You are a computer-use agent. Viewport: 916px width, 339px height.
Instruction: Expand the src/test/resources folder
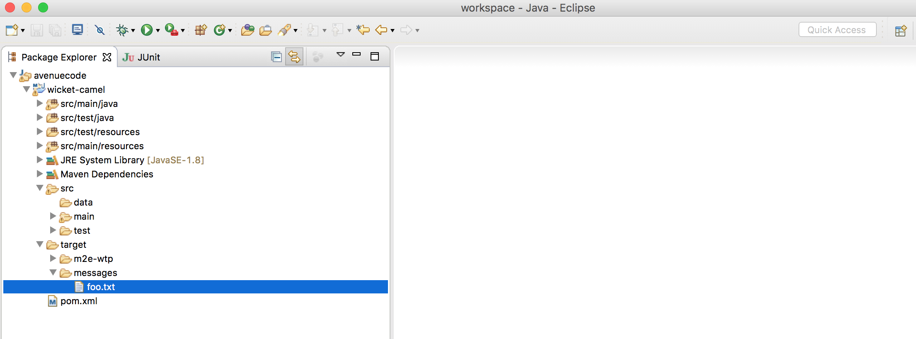click(x=40, y=131)
